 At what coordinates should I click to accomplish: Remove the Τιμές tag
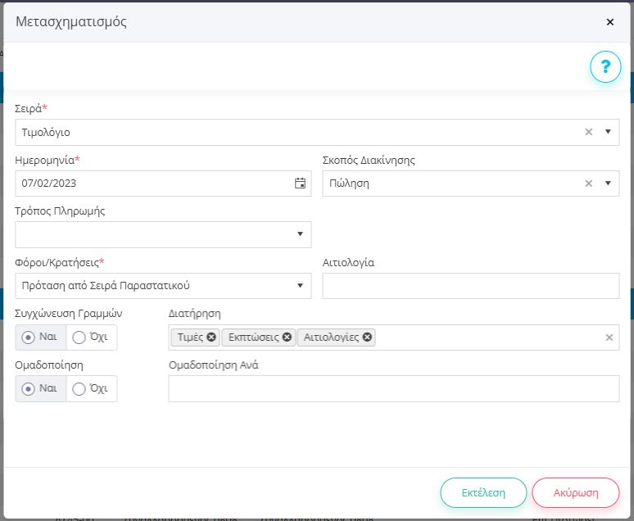pos(211,337)
